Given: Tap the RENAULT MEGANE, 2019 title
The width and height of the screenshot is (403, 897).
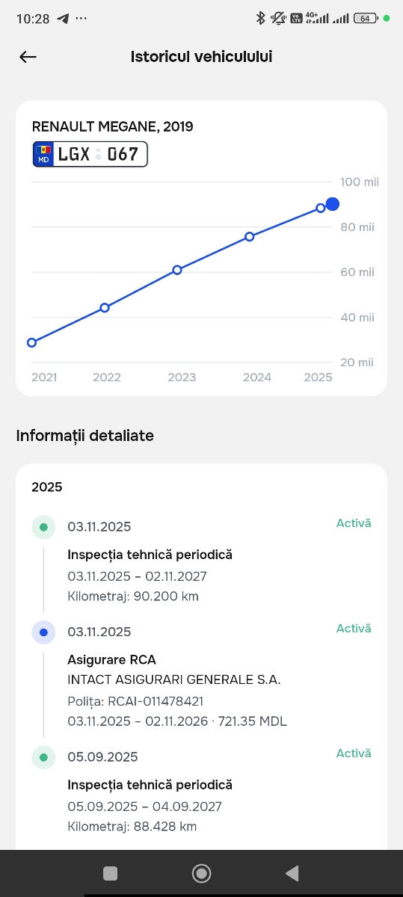Looking at the screenshot, I should (x=112, y=126).
